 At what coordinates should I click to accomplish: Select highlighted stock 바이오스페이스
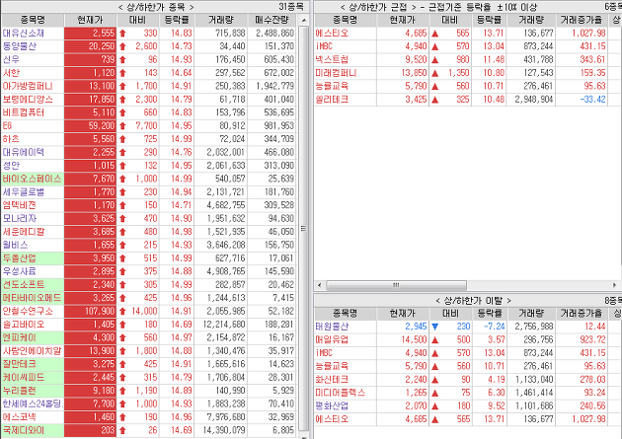click(32, 180)
